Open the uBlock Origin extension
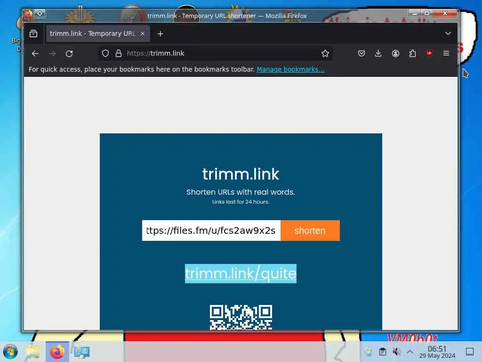Screen dimensions: 482x362 tap(429, 53)
